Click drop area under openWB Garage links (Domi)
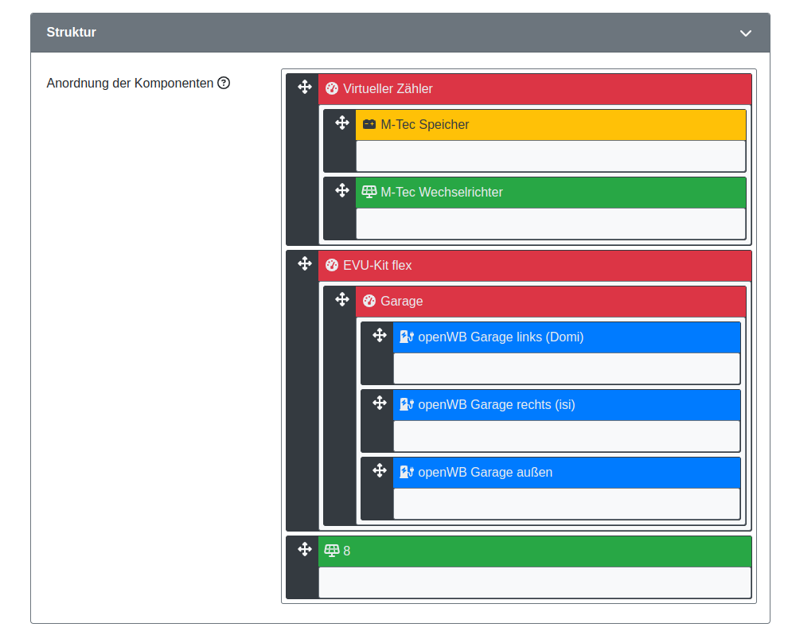 (567, 368)
